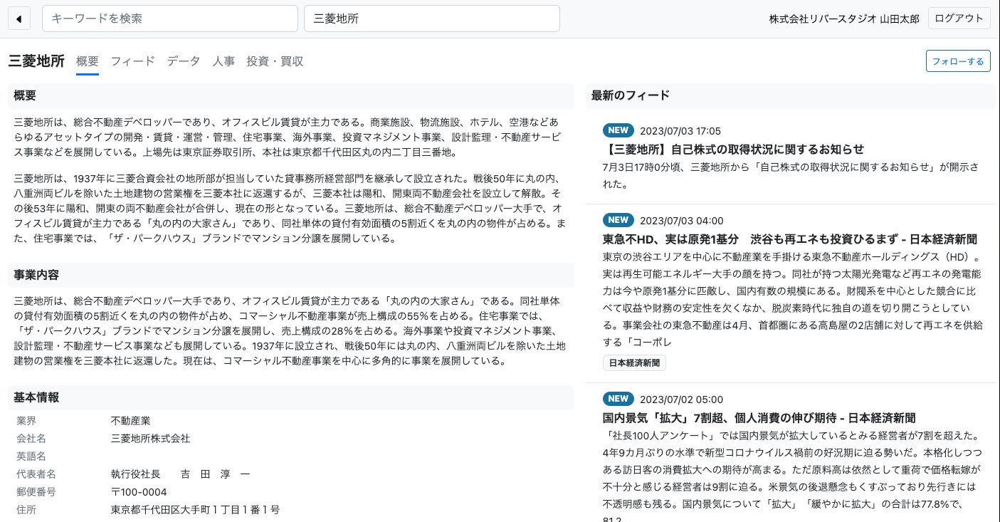Click the NEW badge dated 2023/07/02 05:00

pos(618,399)
